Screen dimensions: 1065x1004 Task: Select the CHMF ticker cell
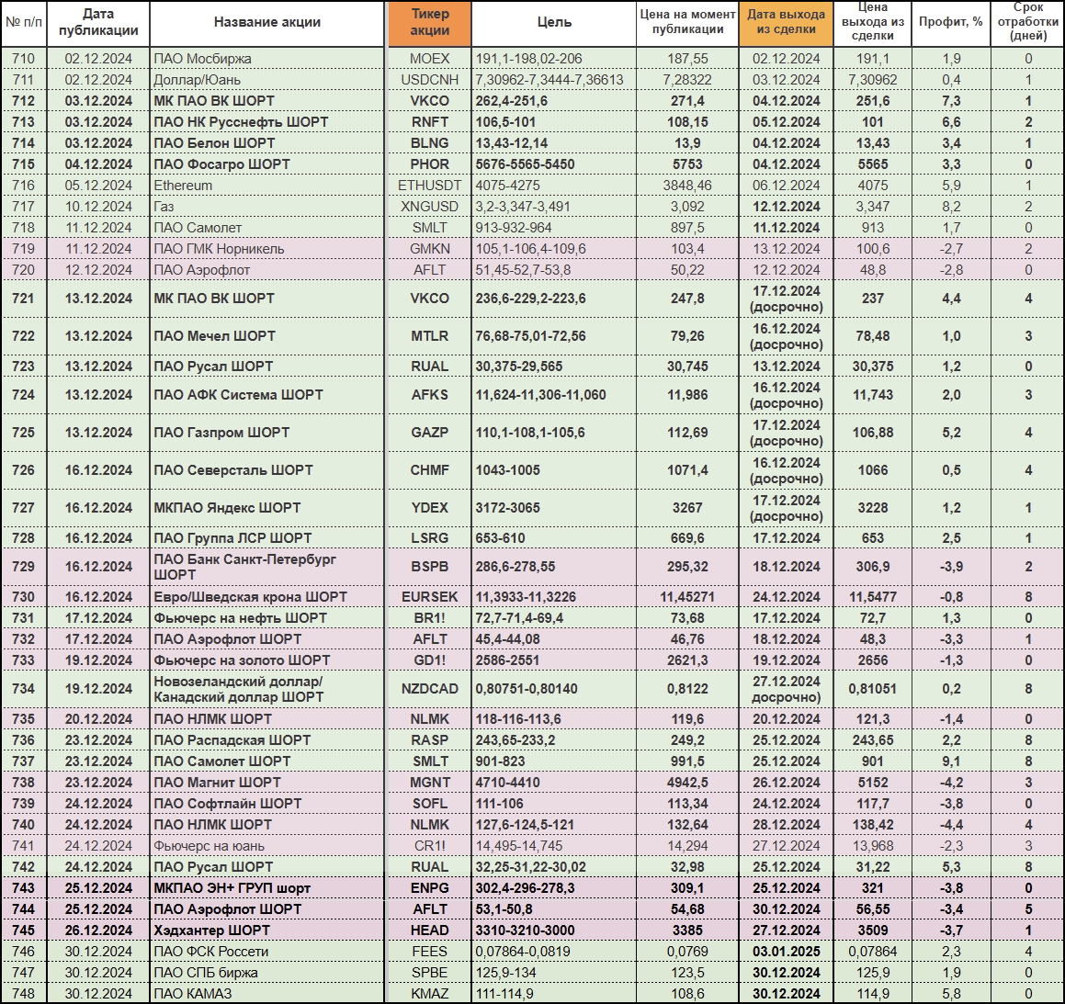[429, 470]
